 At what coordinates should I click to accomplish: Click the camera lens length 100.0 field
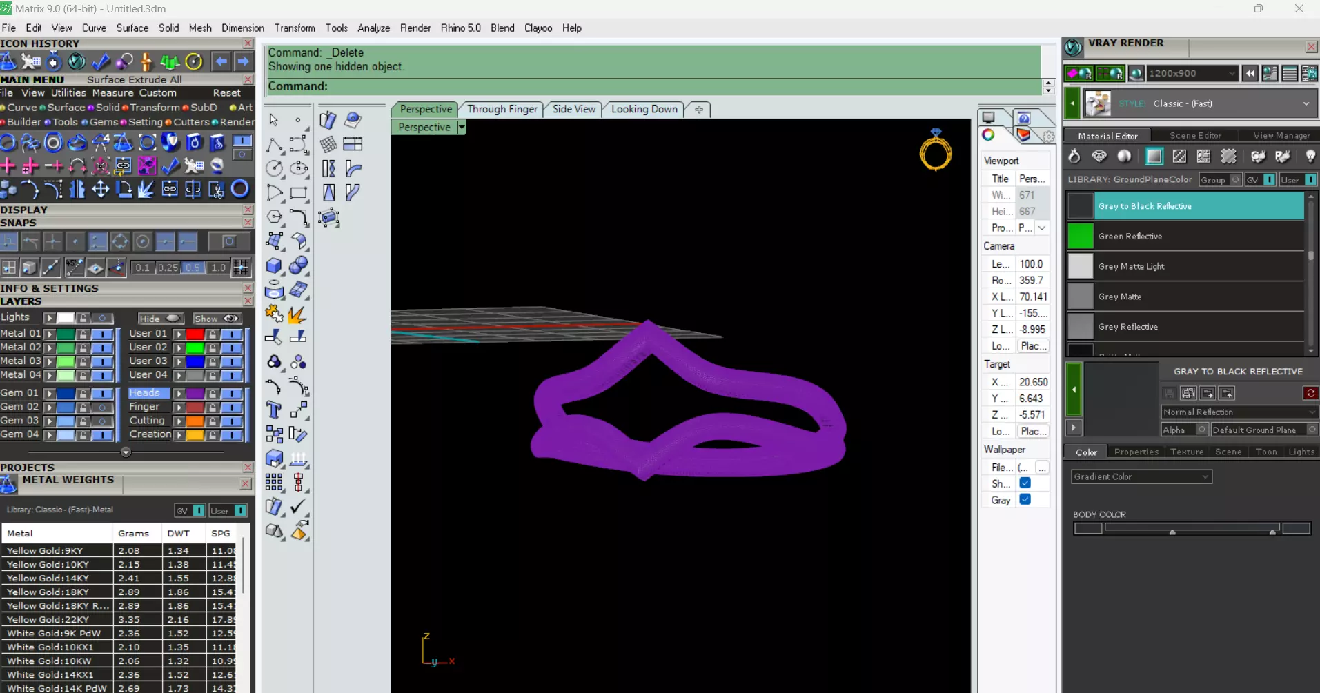click(1032, 264)
